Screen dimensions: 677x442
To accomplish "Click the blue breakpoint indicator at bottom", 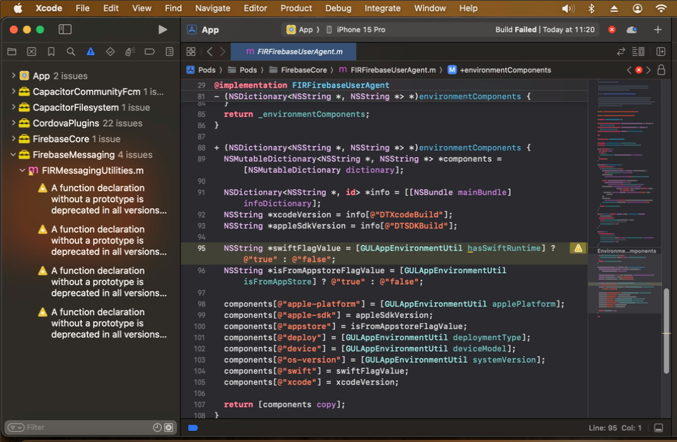I will point(193,428).
